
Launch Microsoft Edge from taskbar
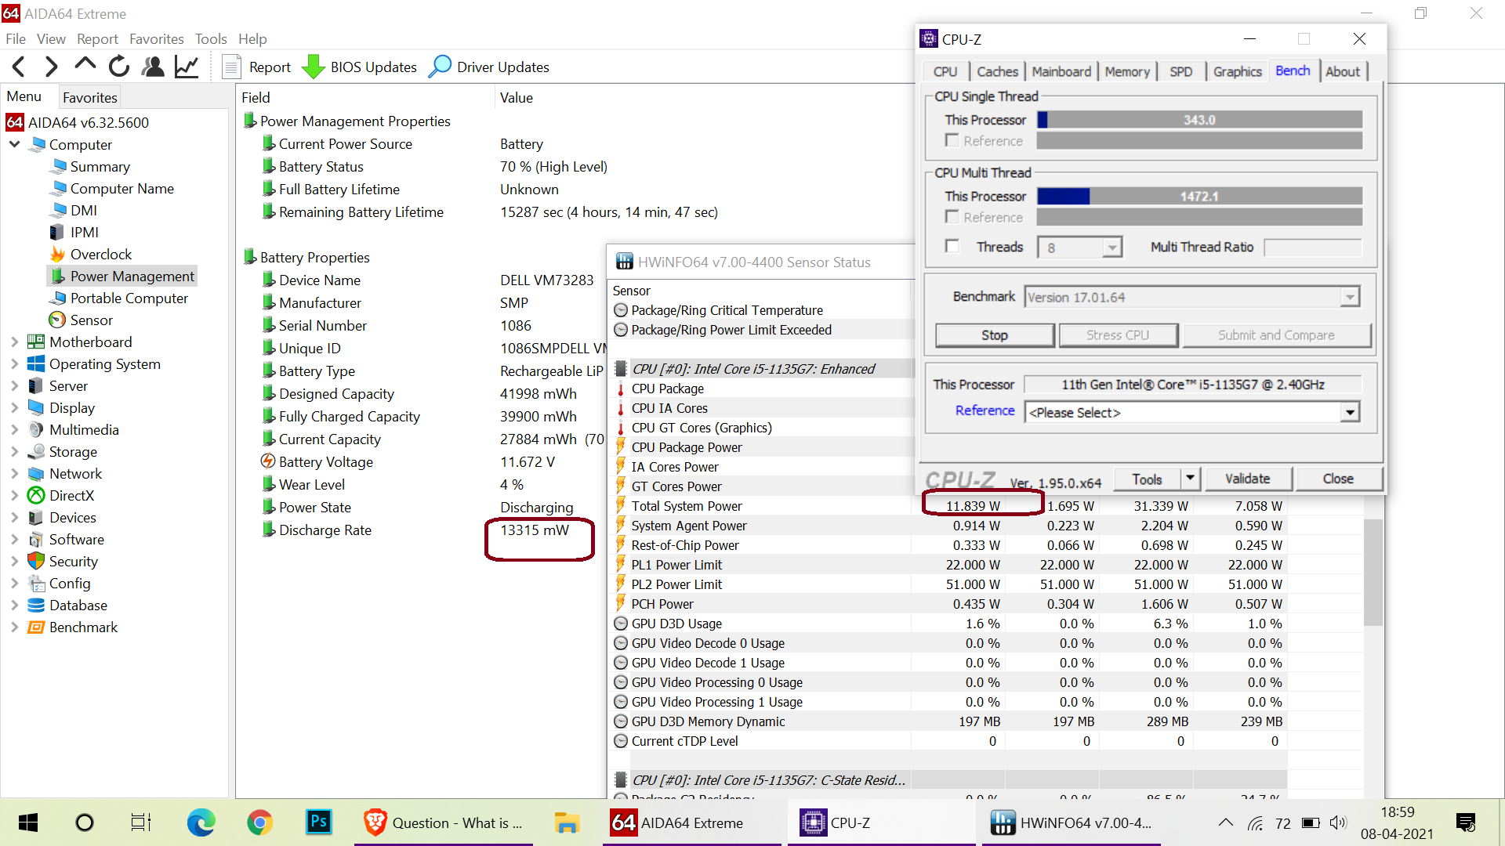click(x=201, y=822)
